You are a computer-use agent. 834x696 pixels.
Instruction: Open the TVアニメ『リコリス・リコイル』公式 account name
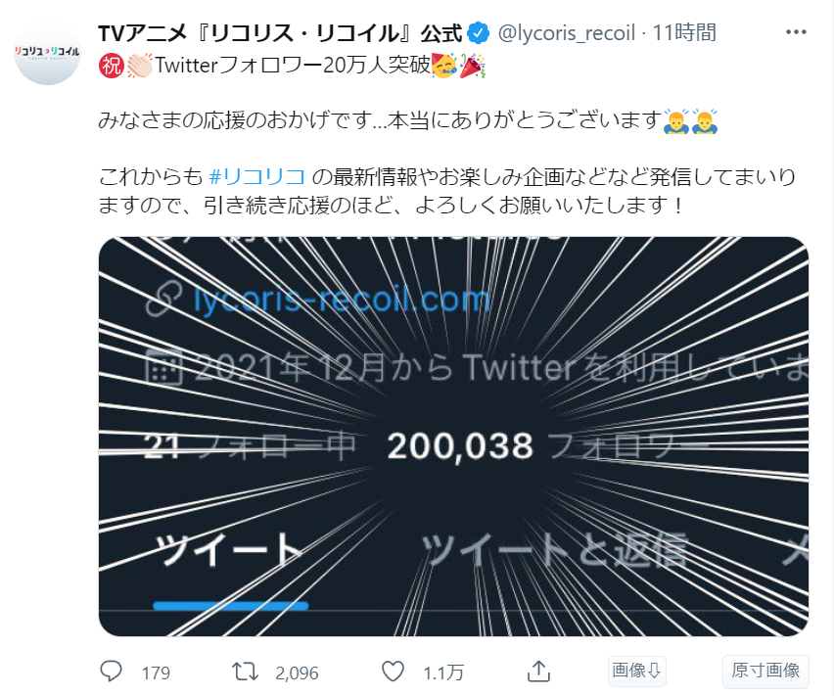point(280,33)
